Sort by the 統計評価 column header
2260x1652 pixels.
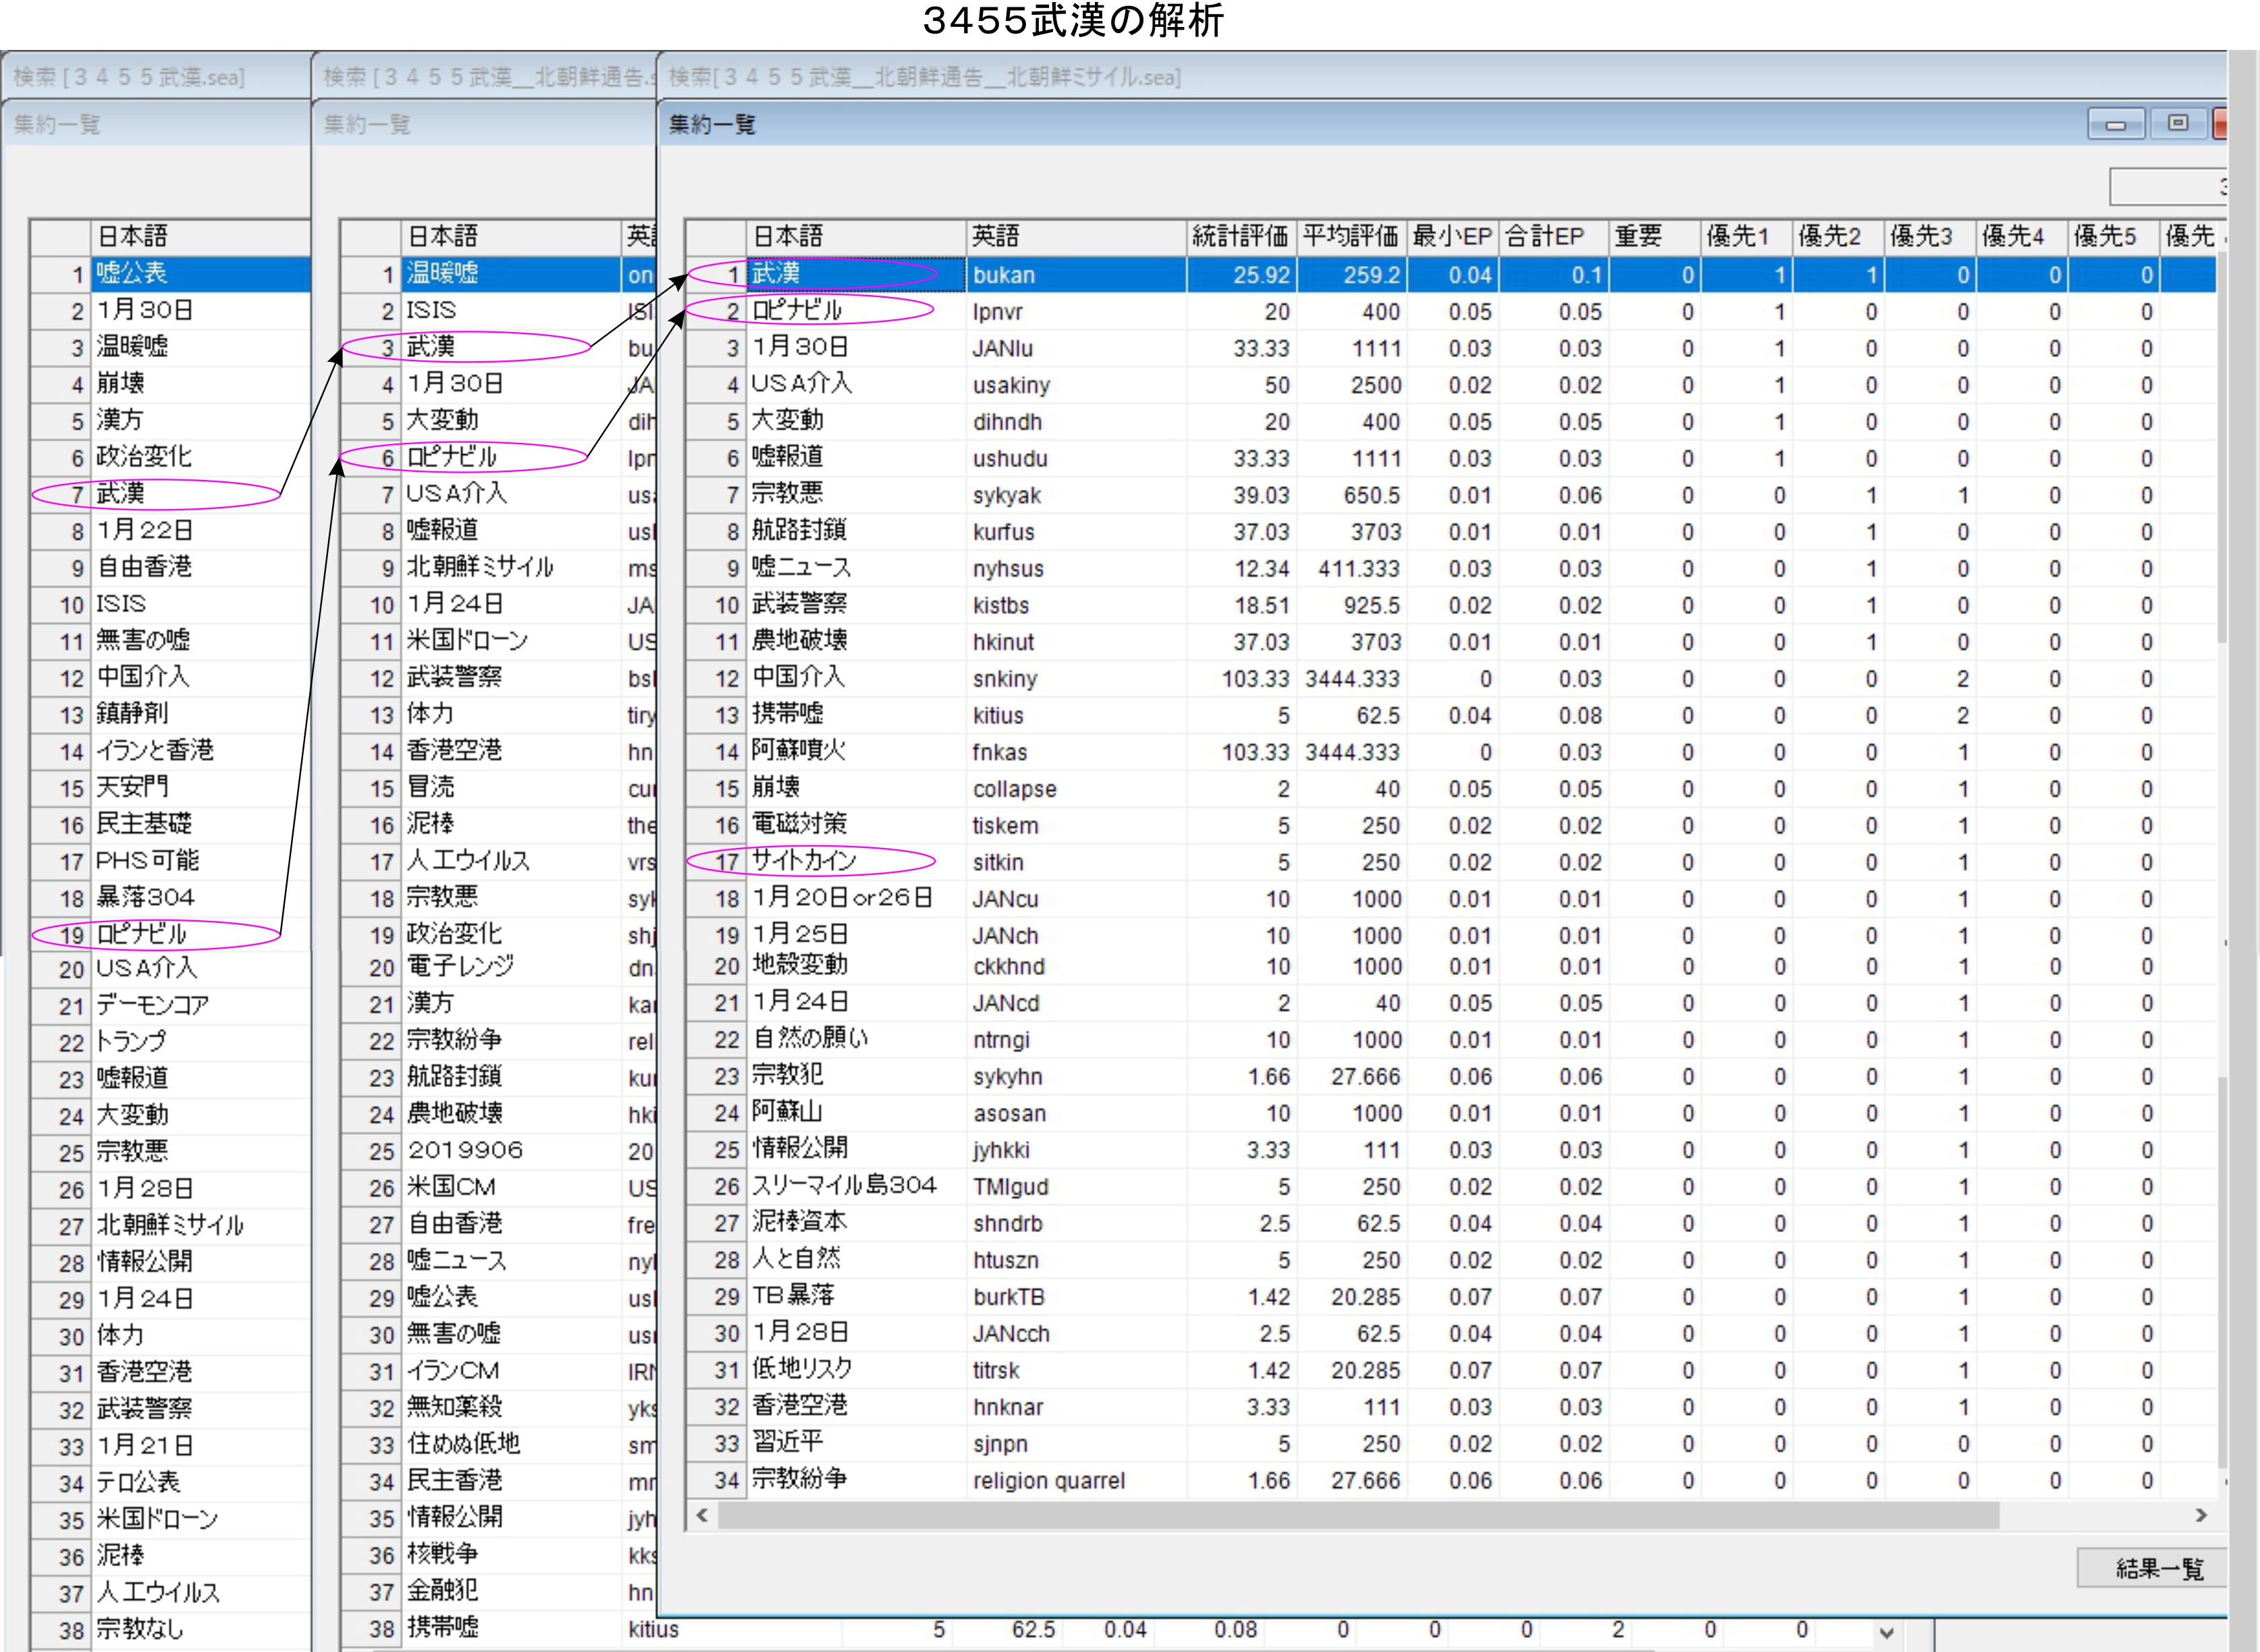(x=1240, y=237)
